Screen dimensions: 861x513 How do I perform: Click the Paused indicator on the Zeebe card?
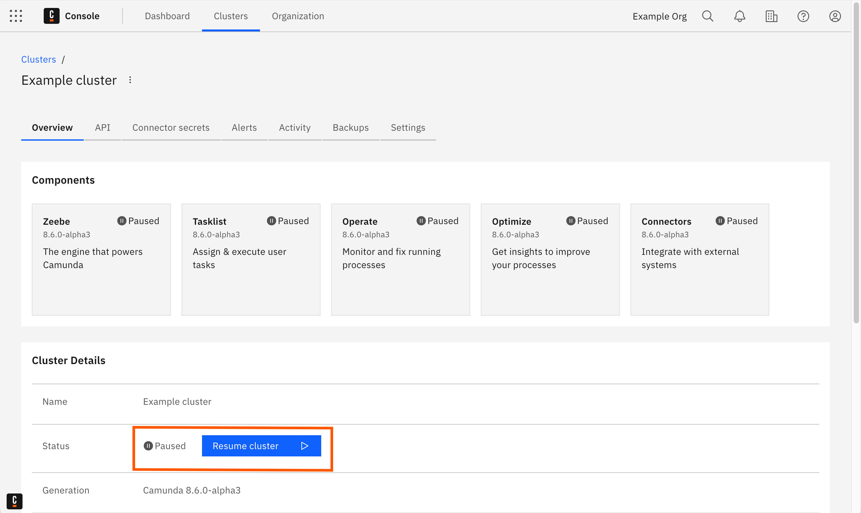click(x=138, y=220)
